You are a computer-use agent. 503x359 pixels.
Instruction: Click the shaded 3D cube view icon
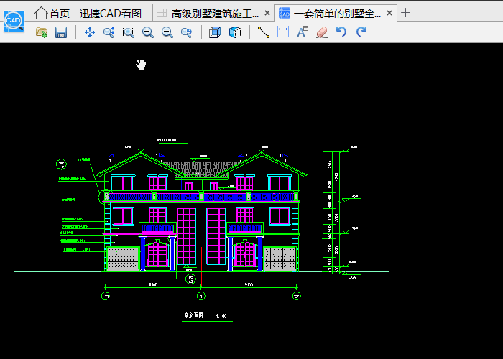click(235, 32)
